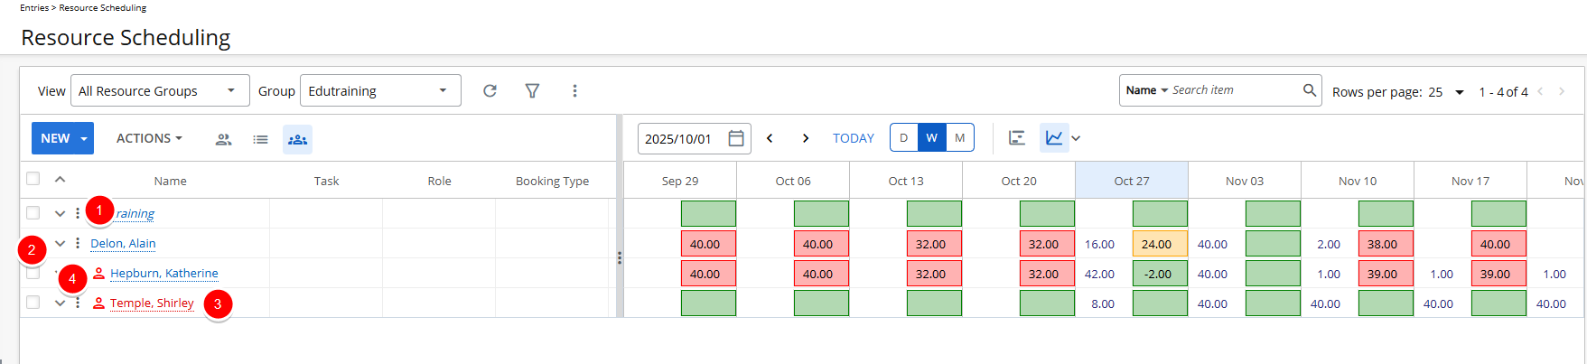Open the calendar date picker icon
The image size is (1587, 364).
click(736, 138)
